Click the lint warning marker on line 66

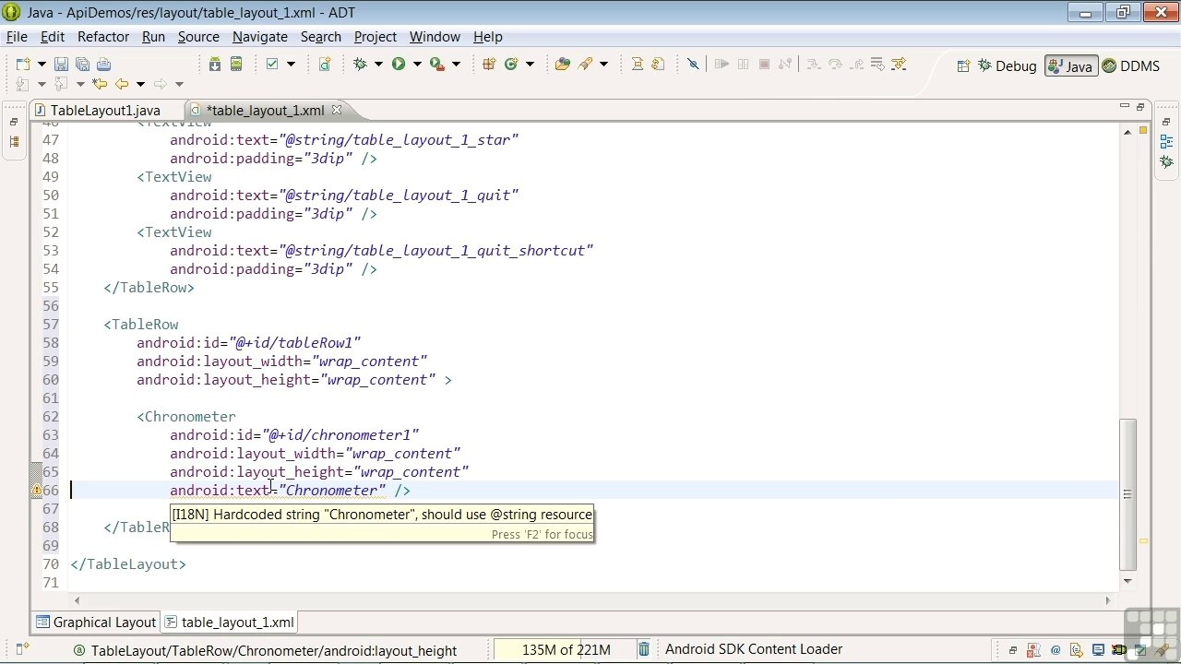[x=37, y=491]
